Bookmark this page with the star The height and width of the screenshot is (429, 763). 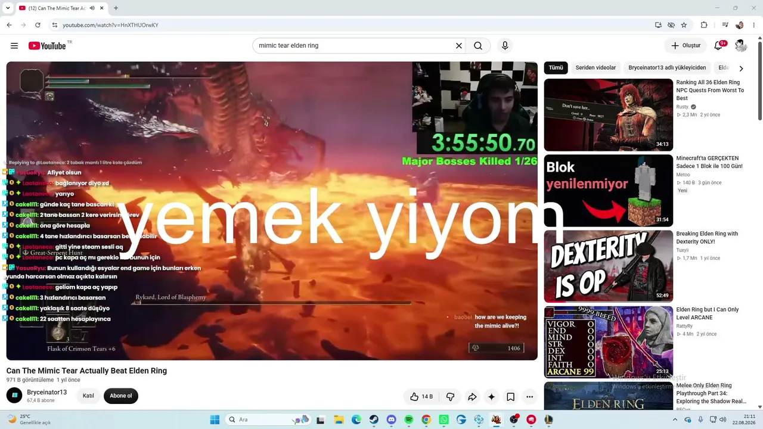coord(684,25)
